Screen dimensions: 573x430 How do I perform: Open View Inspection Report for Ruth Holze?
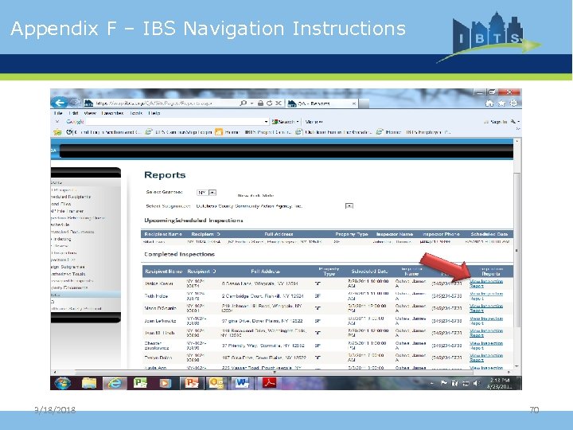point(486,295)
